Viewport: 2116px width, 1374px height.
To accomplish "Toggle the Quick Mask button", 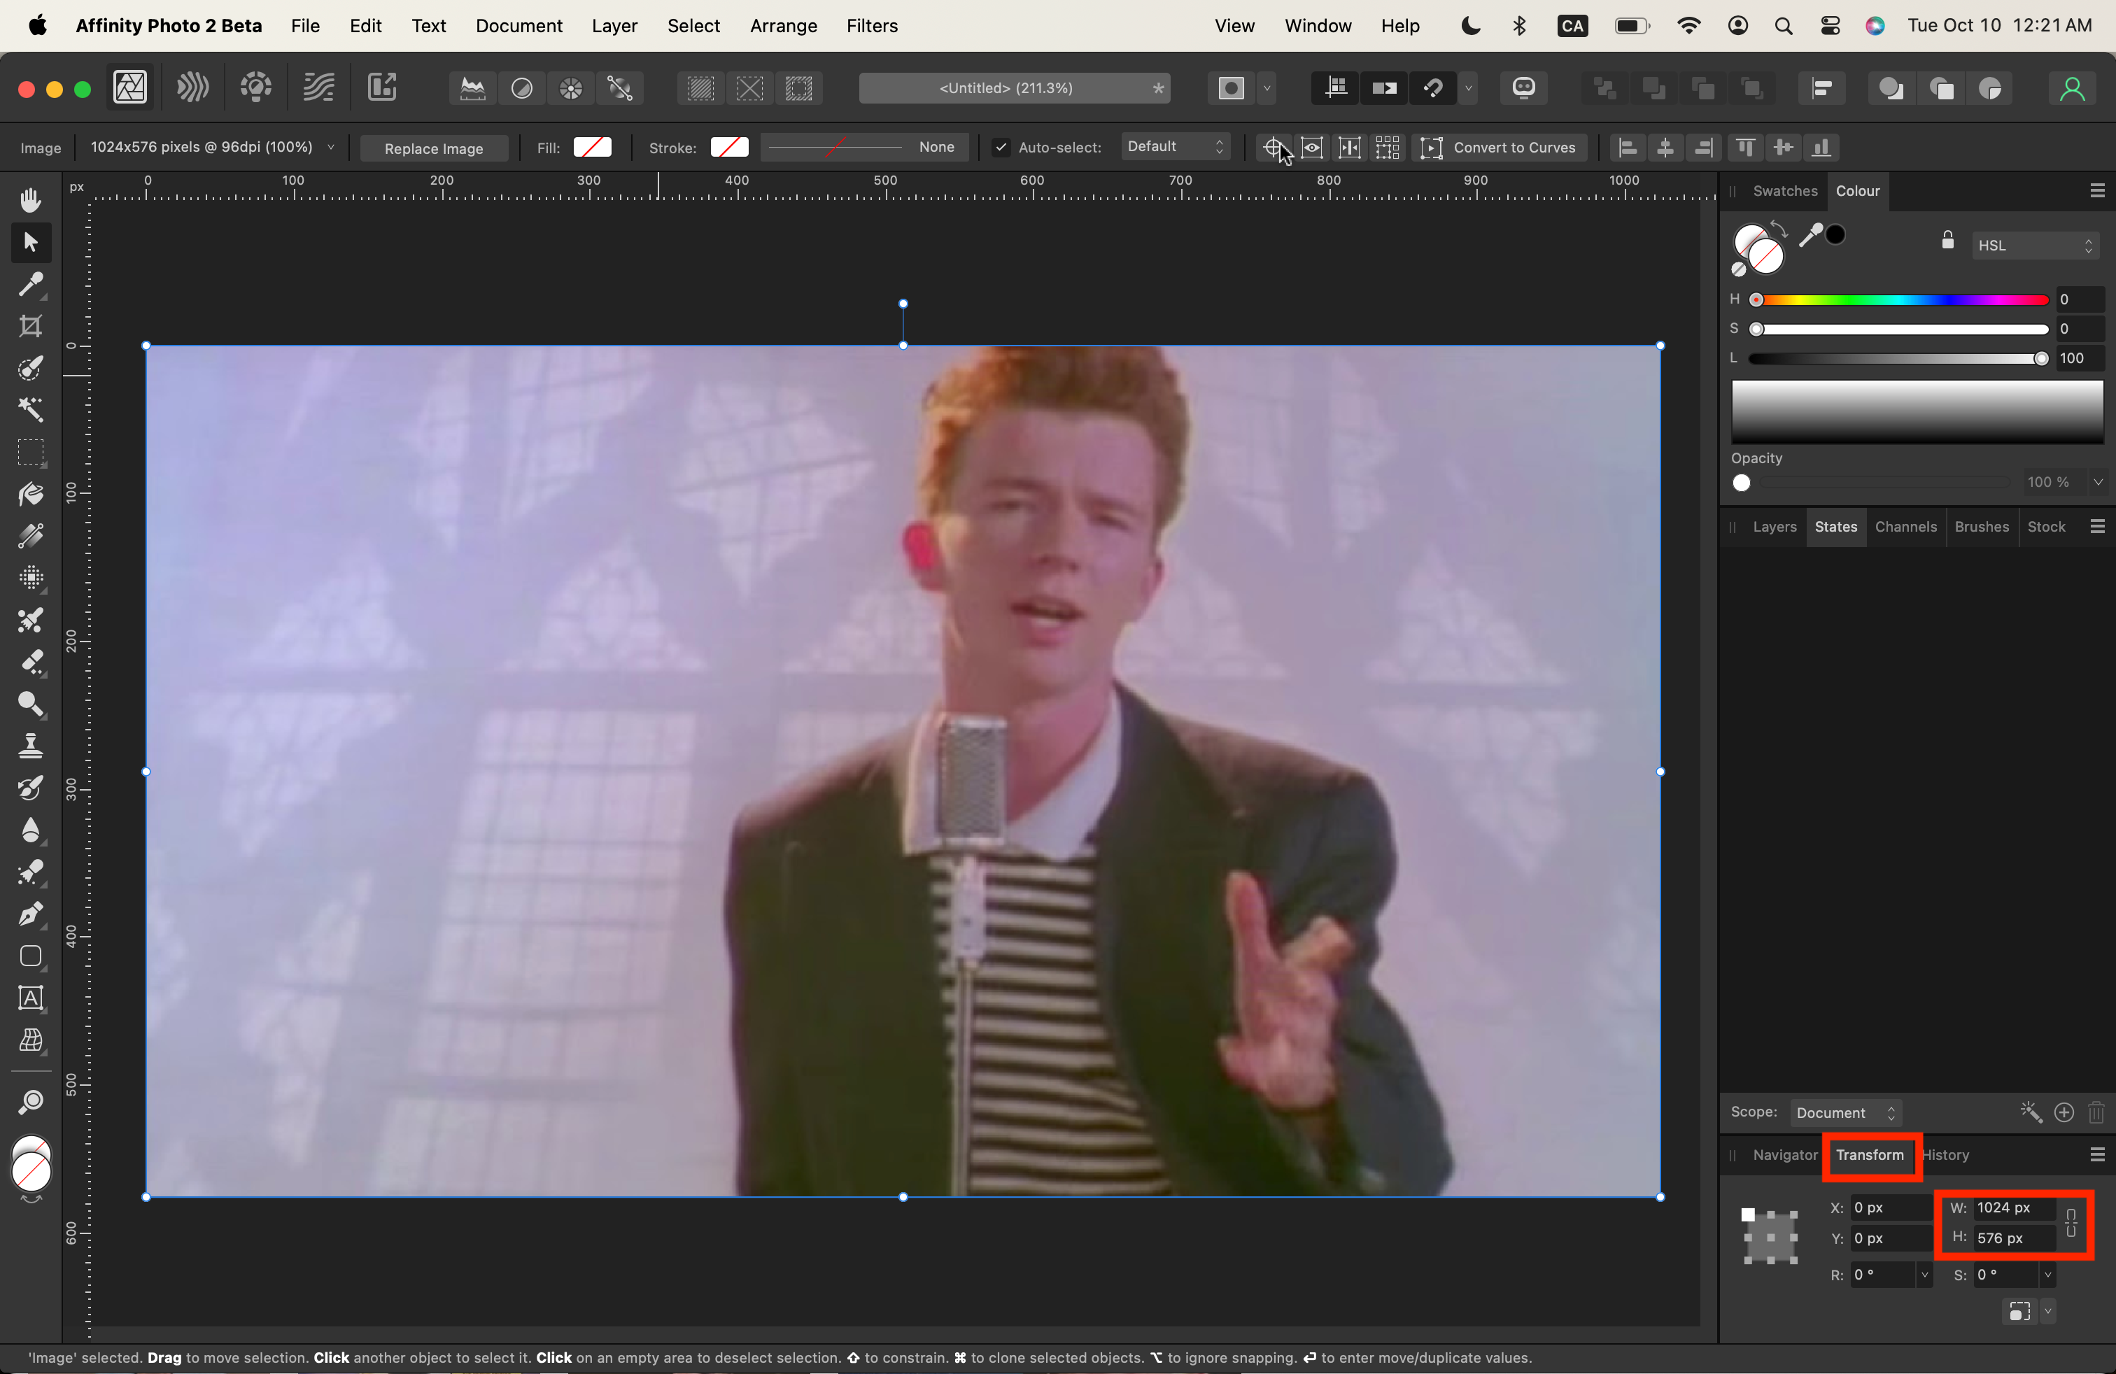I will (x=1230, y=88).
